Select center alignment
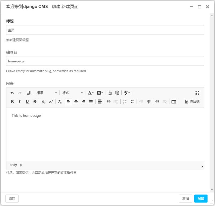The height and width of the screenshot is (206, 215). coord(76,102)
